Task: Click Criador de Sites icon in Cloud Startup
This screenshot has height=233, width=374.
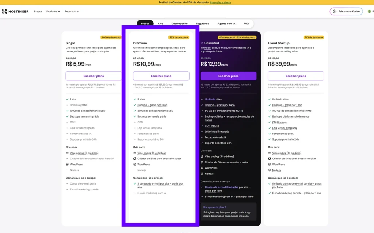Action: tap(269, 159)
